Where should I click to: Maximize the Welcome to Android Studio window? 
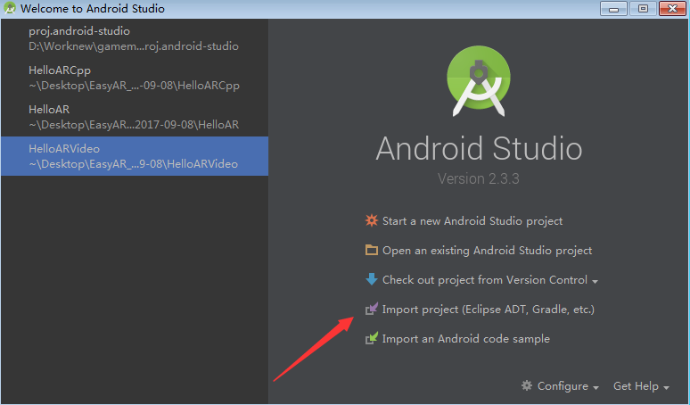pos(643,8)
